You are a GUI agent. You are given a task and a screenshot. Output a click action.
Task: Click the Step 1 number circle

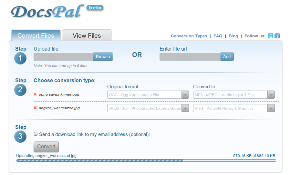tap(20, 58)
